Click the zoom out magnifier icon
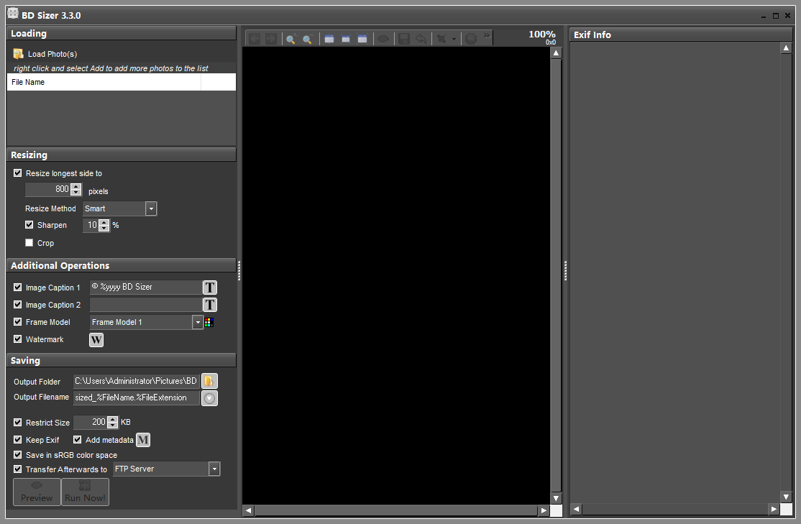 [308, 39]
